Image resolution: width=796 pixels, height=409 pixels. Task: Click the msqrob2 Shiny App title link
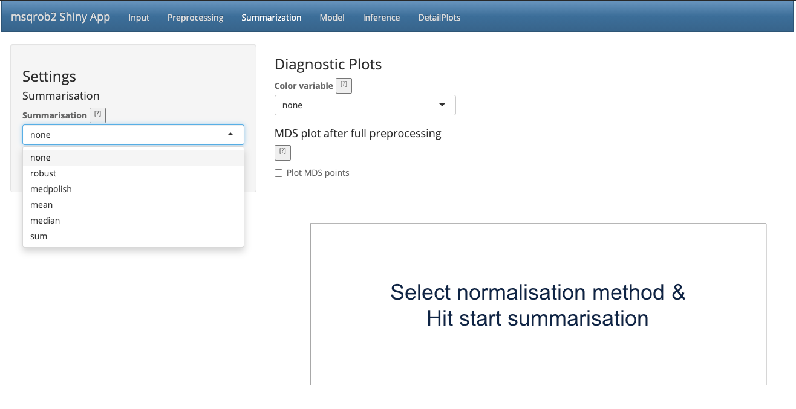pos(60,17)
